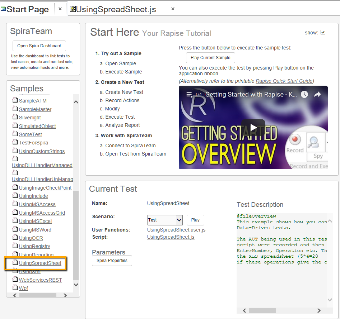The height and width of the screenshot is (319, 340).
Task: Open the Rapise Quick Start Guide link
Action: coord(284,81)
